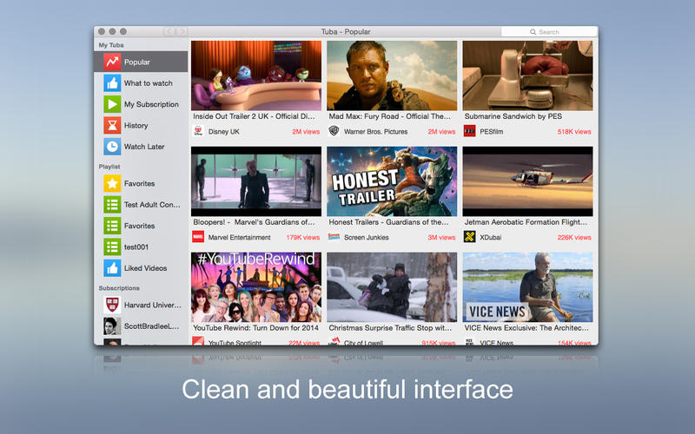The image size is (695, 434).
Task: Click the Disney UK channel icon
Action: 198,132
